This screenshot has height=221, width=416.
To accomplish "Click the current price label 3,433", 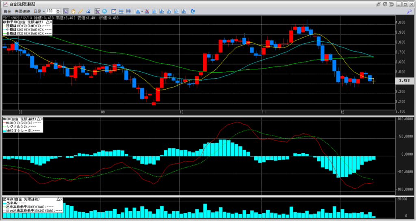I will coord(404,80).
